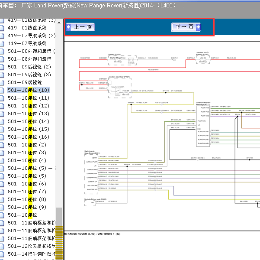Select 419-01防盗系统 (3) entry
Viewport: 260px width, 260px height.
click(32, 20)
